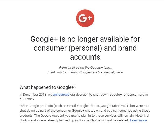This screenshot has width=164, height=132.
Task: Click the "April 2019." text
Action: 27,99
